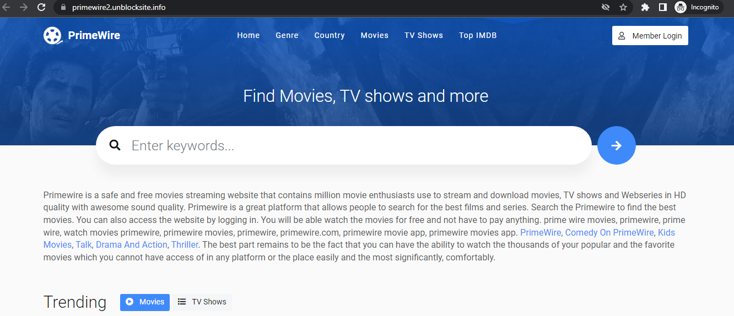The image size is (734, 316).
Task: Open the Member Login button
Action: (x=650, y=36)
